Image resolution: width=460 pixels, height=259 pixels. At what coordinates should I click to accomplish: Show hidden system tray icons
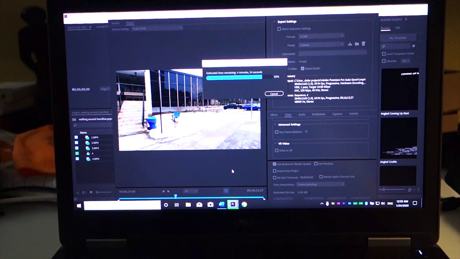(x=322, y=204)
